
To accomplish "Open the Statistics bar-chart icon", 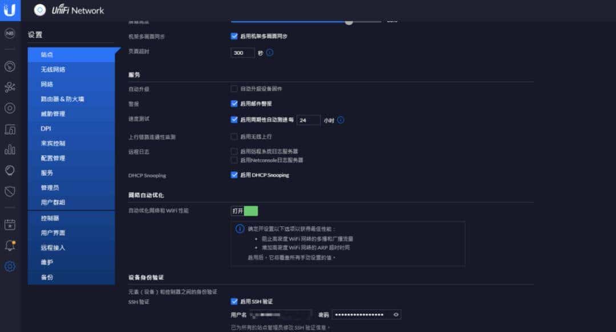I will [x=9, y=150].
